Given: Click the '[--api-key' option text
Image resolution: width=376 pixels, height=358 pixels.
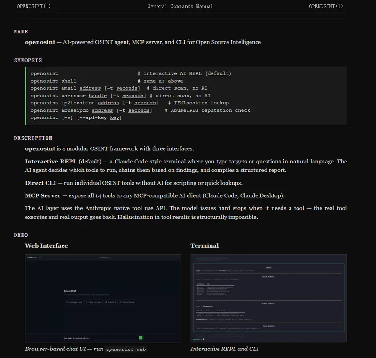Looking at the screenshot, I should pyautogui.click(x=92, y=117).
